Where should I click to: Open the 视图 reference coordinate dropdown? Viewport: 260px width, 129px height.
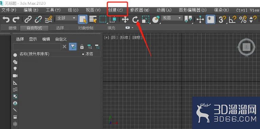click(172, 18)
